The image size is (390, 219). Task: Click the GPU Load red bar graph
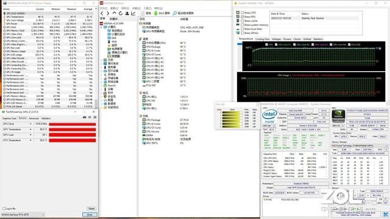pos(73,134)
